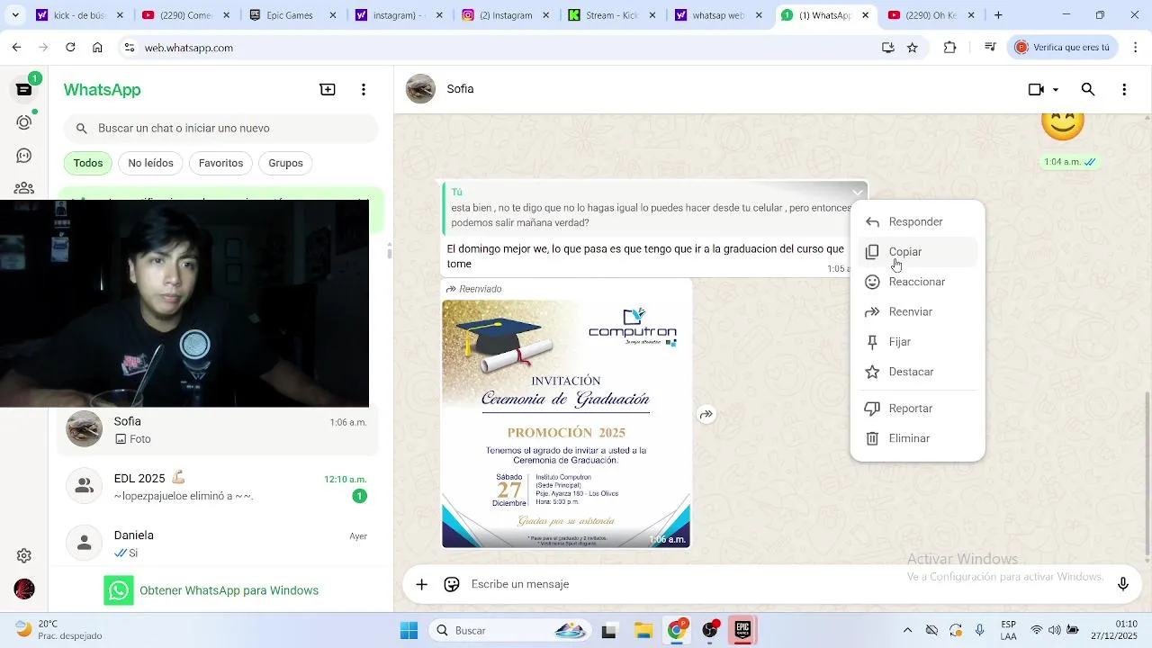Focus the Escribe un mensaje box
This screenshot has width=1152, height=648.
click(x=783, y=584)
